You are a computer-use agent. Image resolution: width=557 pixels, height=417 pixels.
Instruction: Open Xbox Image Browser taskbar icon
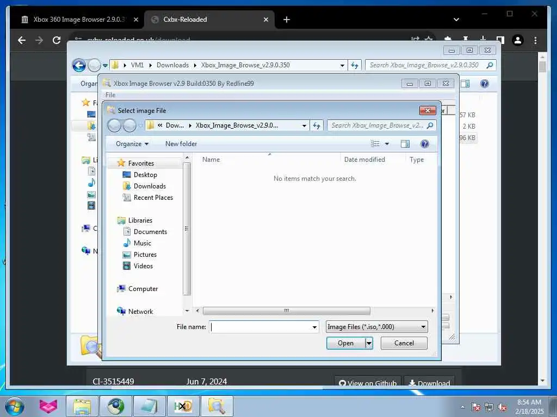pos(217,406)
